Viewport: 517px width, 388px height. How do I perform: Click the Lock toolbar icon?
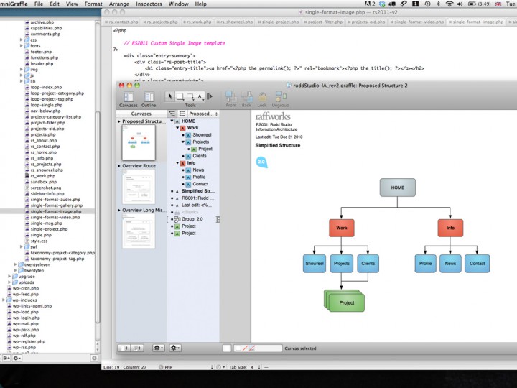[x=262, y=97]
